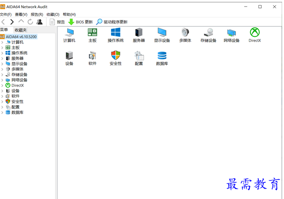Click the BIOS 更新 green arrow button
The image size is (284, 199).
(81, 22)
